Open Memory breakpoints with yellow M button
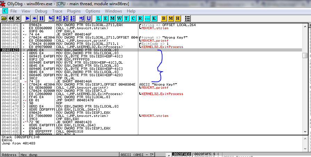Screen dimensions: 311x157 (x=171, y=18)
